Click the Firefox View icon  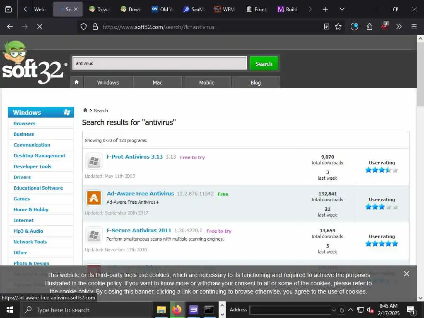pyautogui.click(x=8, y=10)
